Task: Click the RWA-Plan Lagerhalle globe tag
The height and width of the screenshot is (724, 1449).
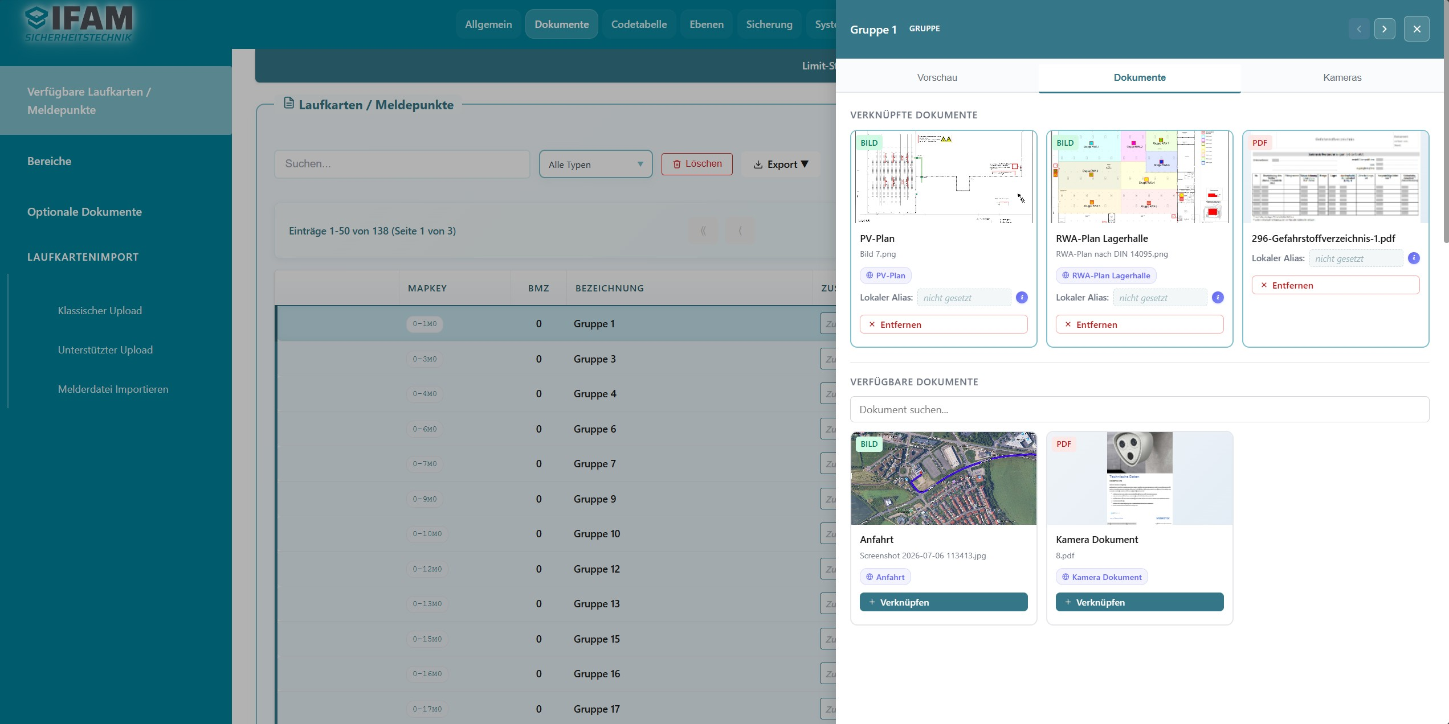Action: coord(1106,275)
